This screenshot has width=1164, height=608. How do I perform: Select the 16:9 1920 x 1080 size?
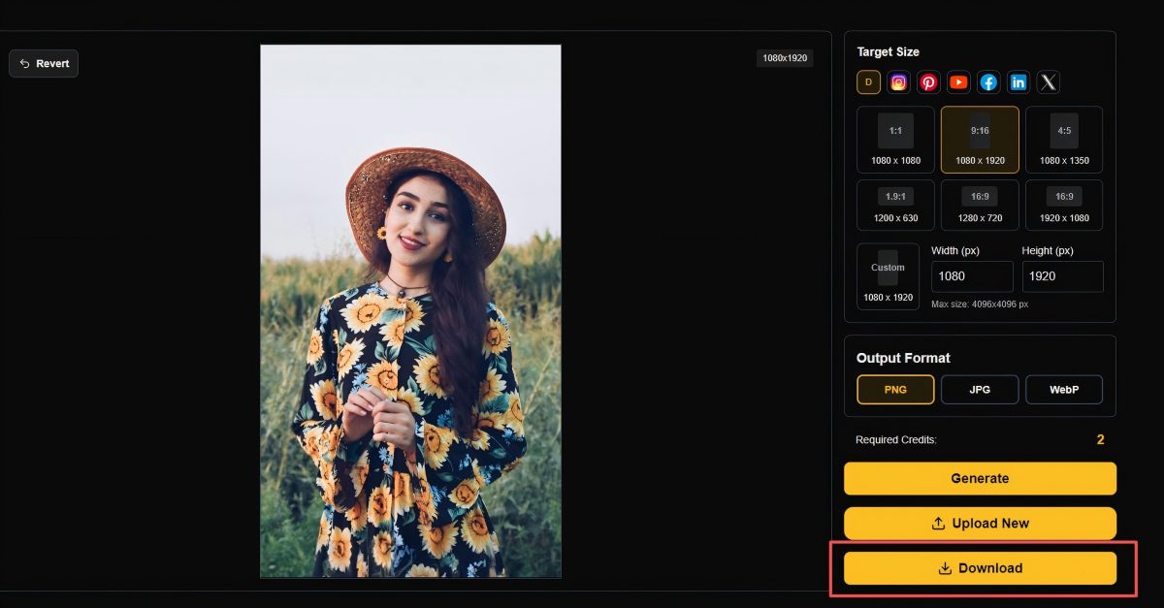(x=1064, y=205)
